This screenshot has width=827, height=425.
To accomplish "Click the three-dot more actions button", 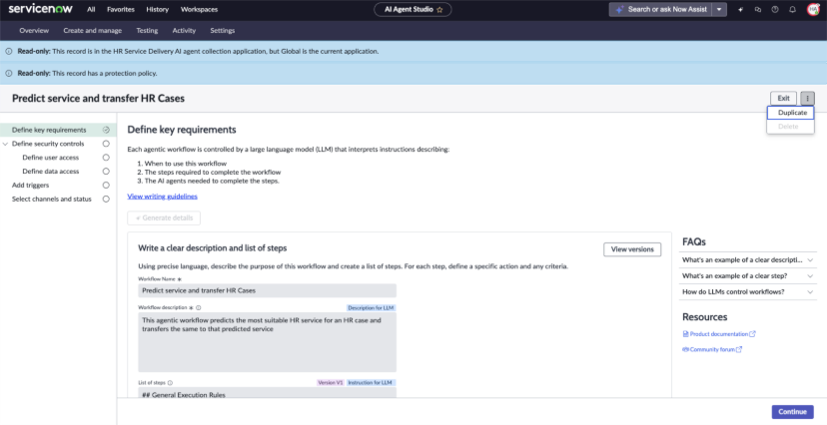I will [807, 98].
